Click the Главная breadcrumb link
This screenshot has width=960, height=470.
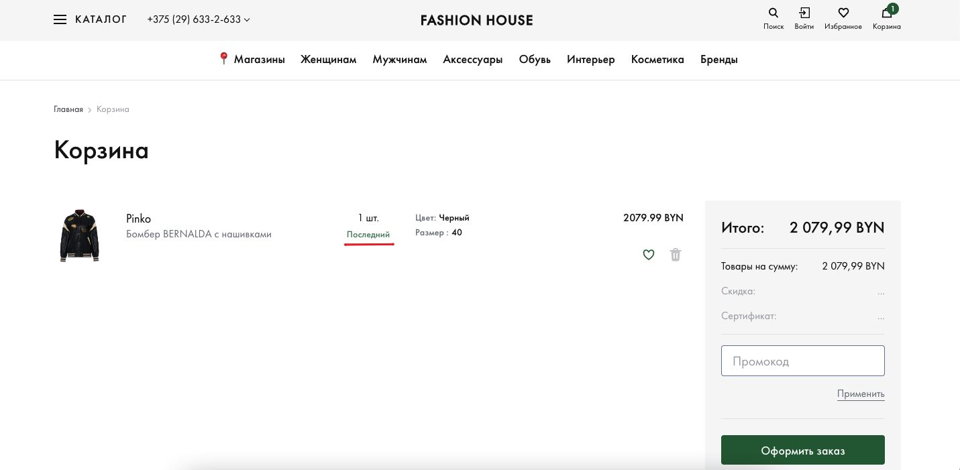coord(68,109)
